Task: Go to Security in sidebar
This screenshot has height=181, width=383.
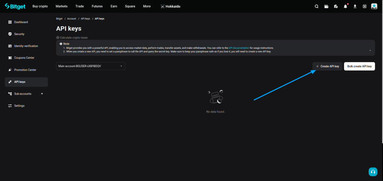Action: point(19,34)
